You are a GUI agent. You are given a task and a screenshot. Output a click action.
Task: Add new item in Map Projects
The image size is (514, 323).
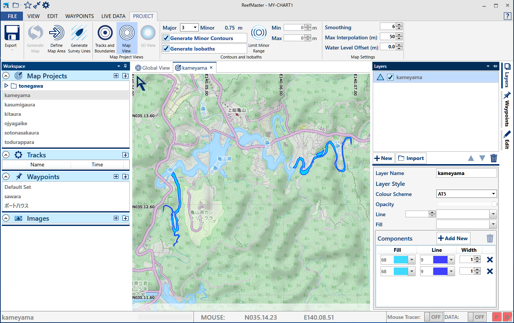(x=125, y=76)
